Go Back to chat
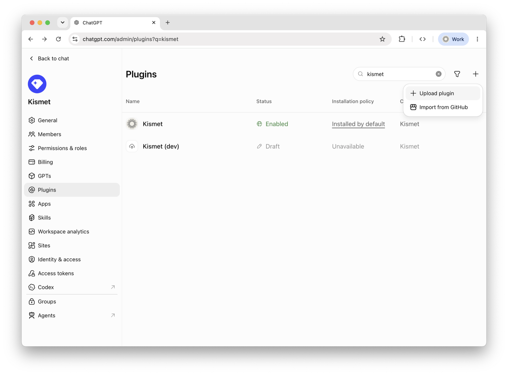The height and width of the screenshot is (375, 508). (x=49, y=58)
